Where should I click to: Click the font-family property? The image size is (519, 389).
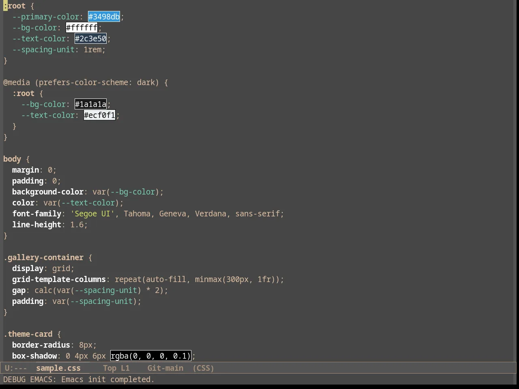[36, 214]
